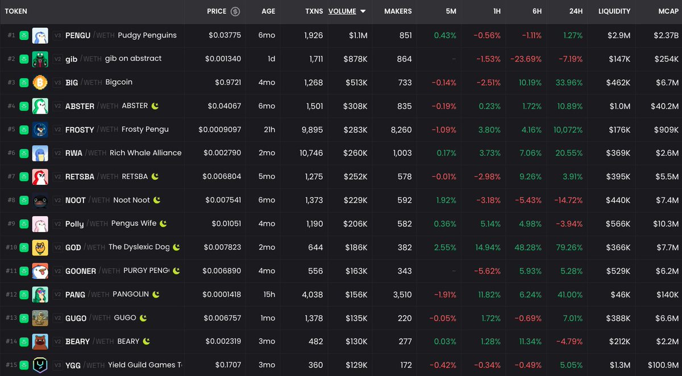Click the 79.26% 24H value for GOD

571,247
